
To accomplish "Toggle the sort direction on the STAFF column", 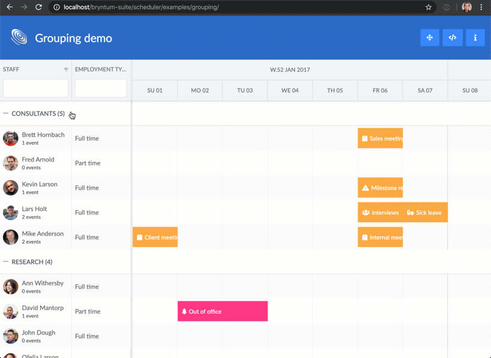I will click(66, 69).
